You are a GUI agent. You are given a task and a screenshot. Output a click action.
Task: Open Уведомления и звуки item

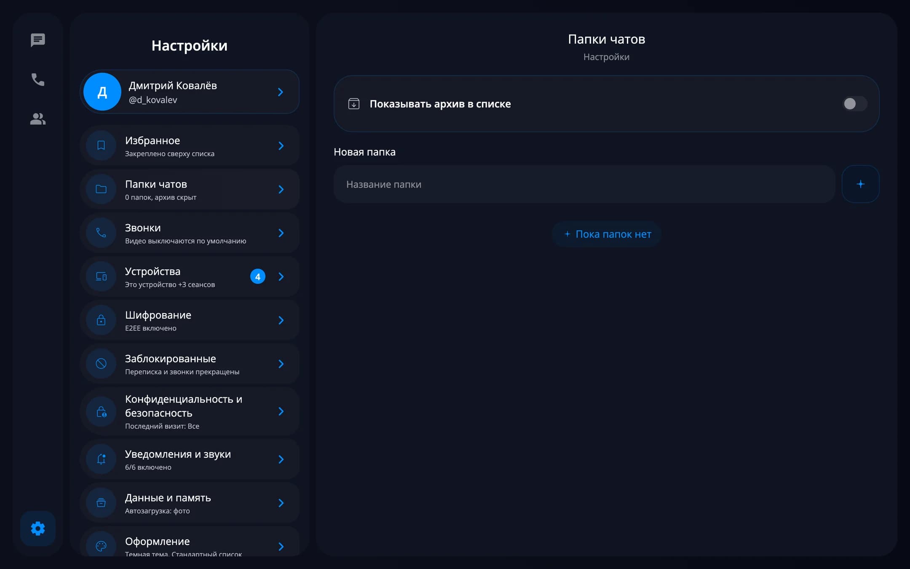tap(190, 459)
